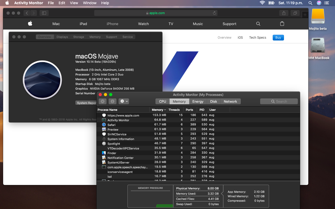Click Music link on apple.com
Image resolution: width=335 pixels, height=209 pixels.
[x=198, y=24]
